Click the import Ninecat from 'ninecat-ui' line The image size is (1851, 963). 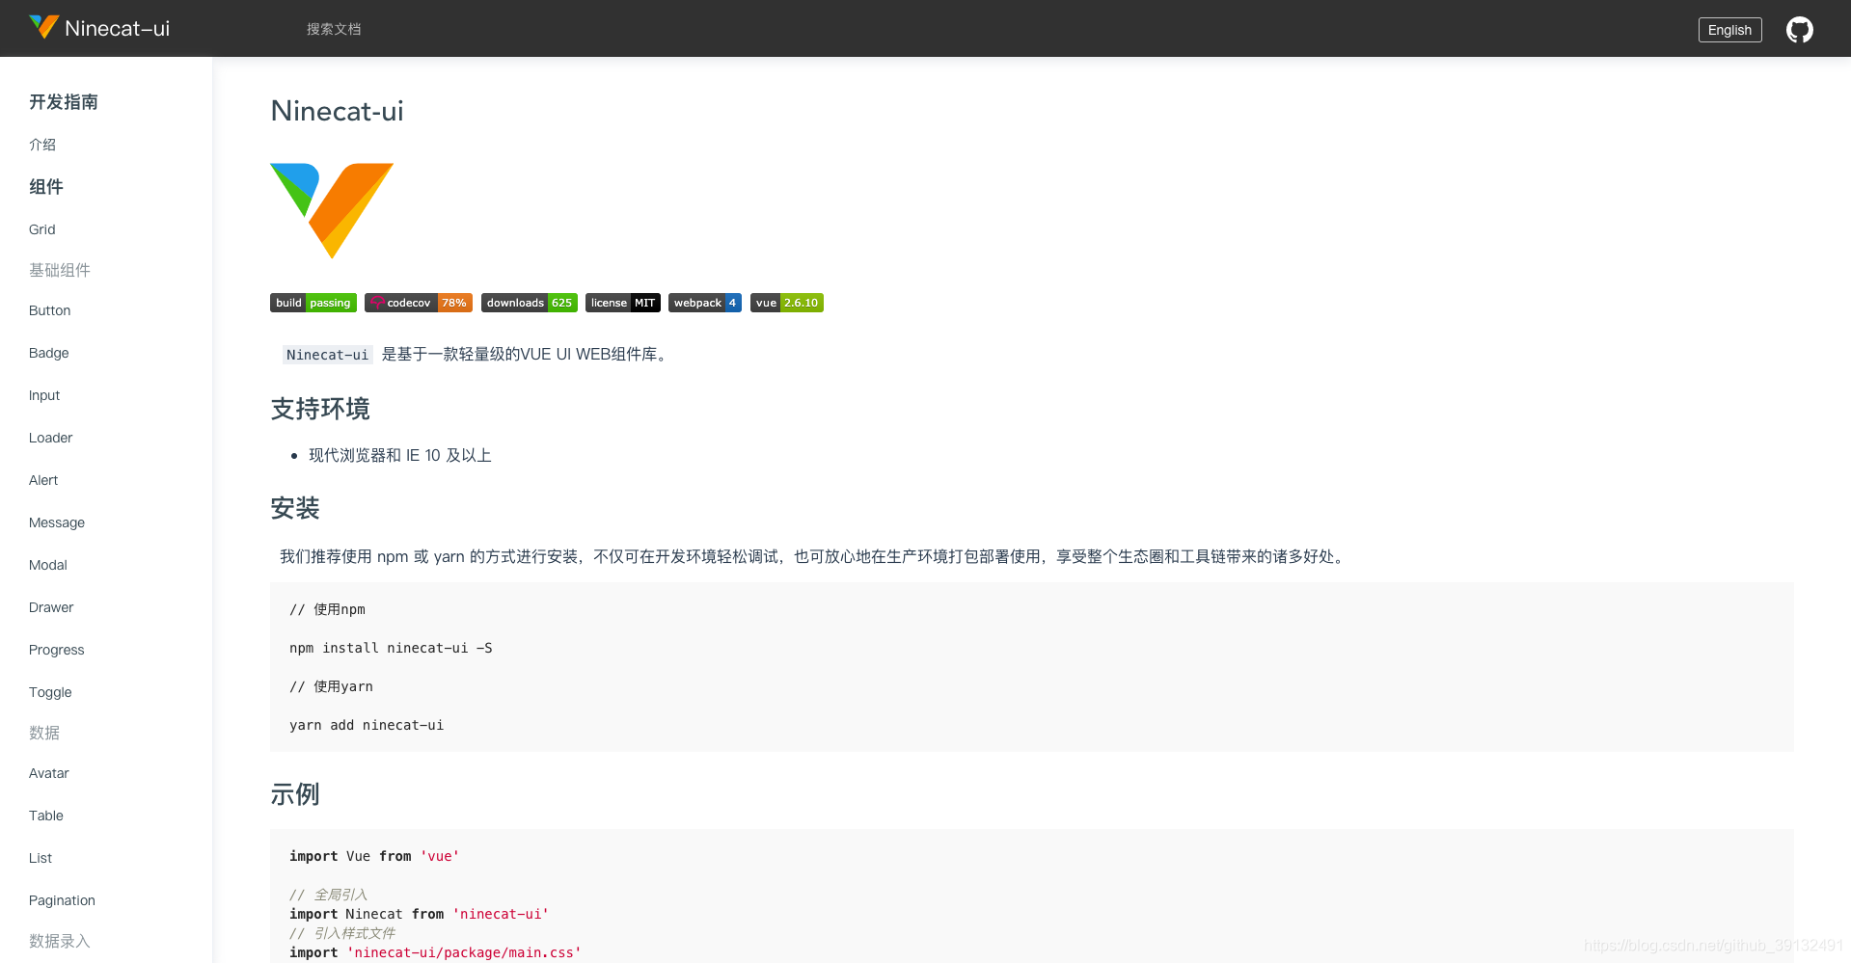419,914
